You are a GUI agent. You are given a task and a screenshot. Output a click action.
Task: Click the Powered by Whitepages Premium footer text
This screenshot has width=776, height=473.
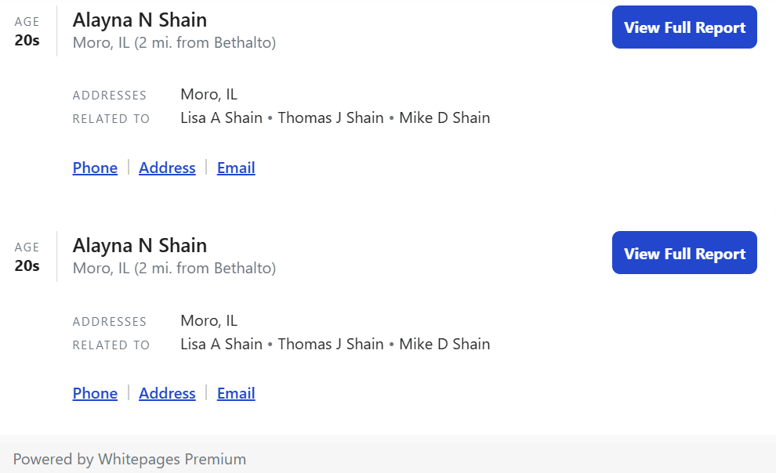(129, 459)
